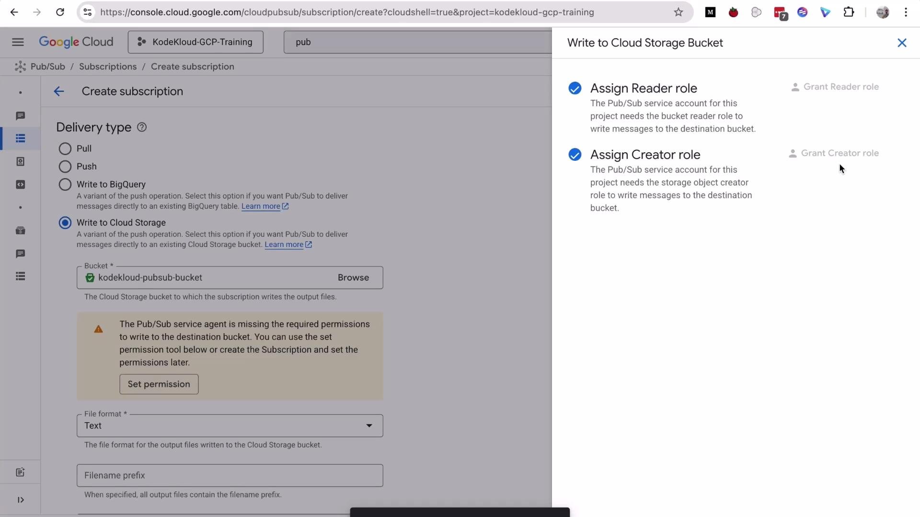Screen dimensions: 920x517
Task: Open the Extensions puzzle icon
Action: click(x=849, y=12)
